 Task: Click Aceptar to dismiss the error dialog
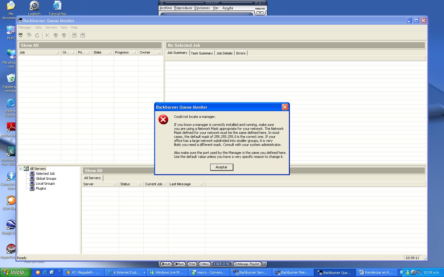[x=222, y=167]
